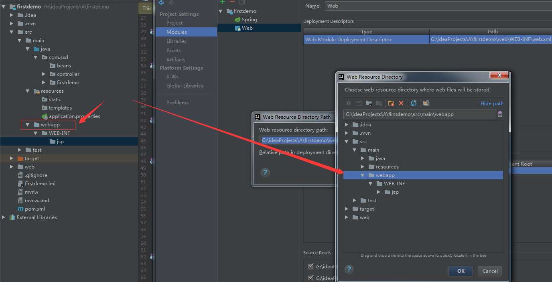Click the path history icon beside path field
This screenshot has height=282, width=552.
coord(500,114)
